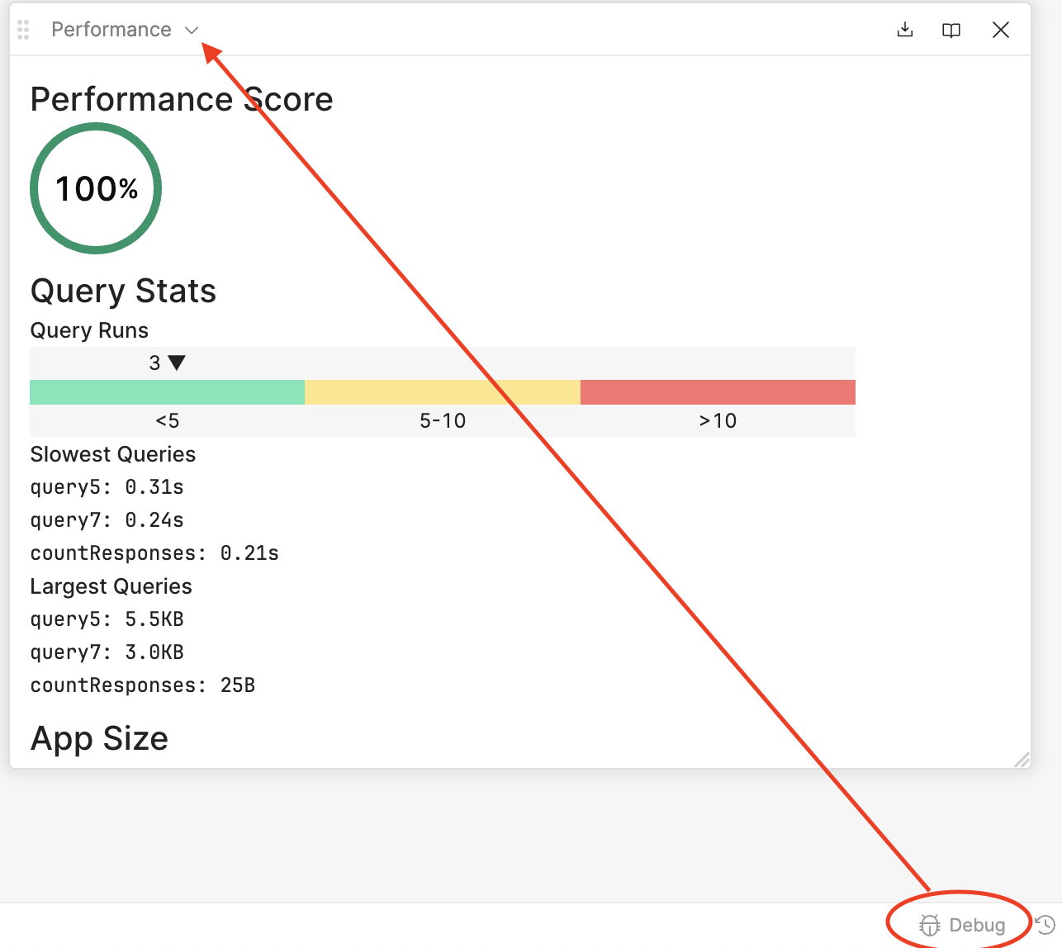Click the red >10 query runs segment

coord(718,392)
